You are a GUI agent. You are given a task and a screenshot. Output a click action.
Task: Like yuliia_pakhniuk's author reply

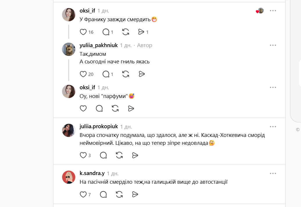pyautogui.click(x=83, y=74)
